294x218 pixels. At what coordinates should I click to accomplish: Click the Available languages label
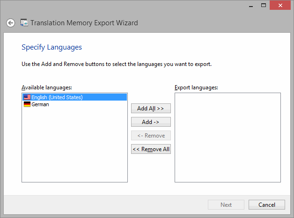coord(47,87)
